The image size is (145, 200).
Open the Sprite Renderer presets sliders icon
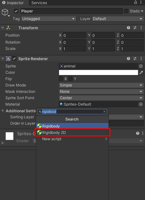[135, 59]
